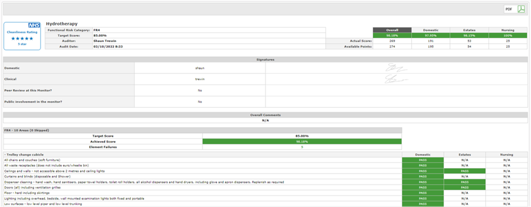531x207 pixels.
Task: Click the Peer Review 'No' value
Action: (x=200, y=90)
